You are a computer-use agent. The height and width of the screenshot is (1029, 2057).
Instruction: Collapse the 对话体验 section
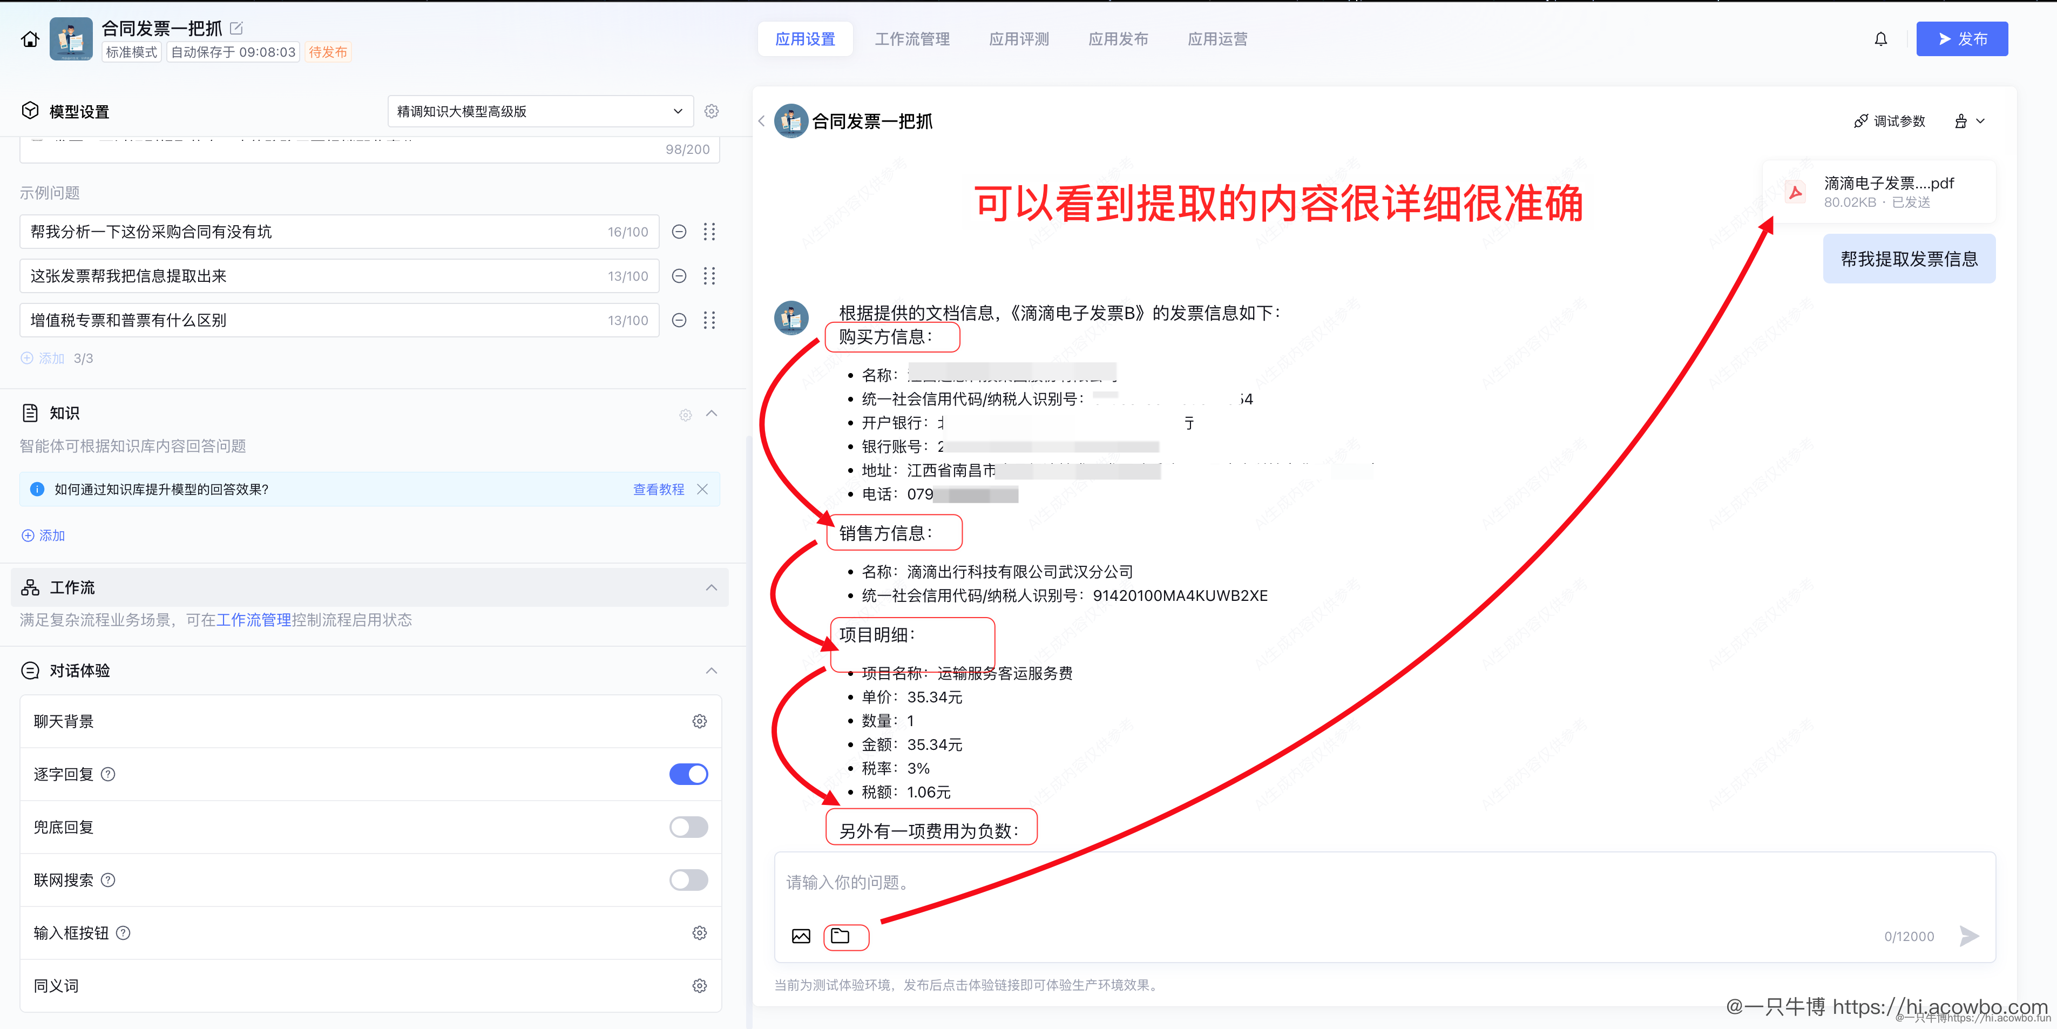click(x=712, y=671)
